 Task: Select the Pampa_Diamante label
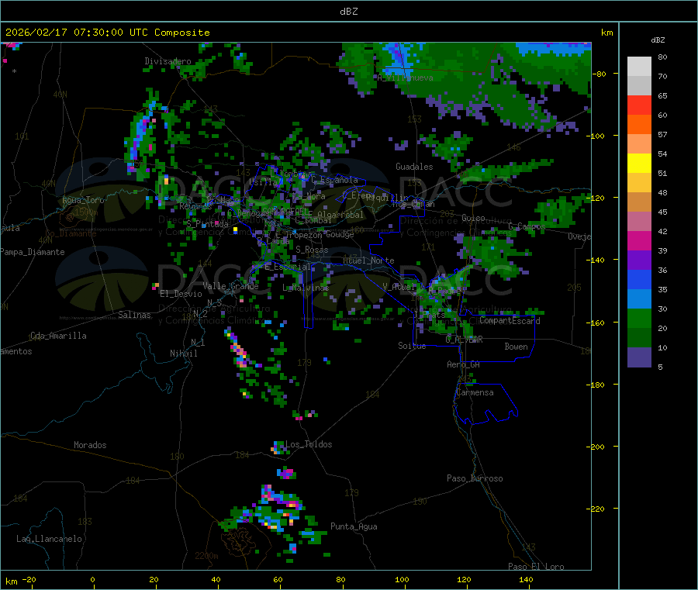32,252
